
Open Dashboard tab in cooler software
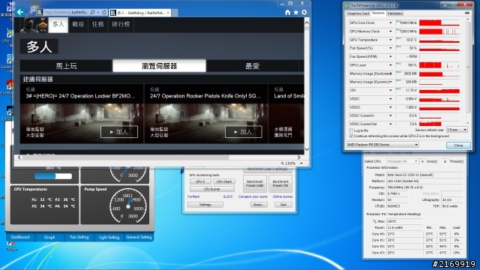click(20, 237)
